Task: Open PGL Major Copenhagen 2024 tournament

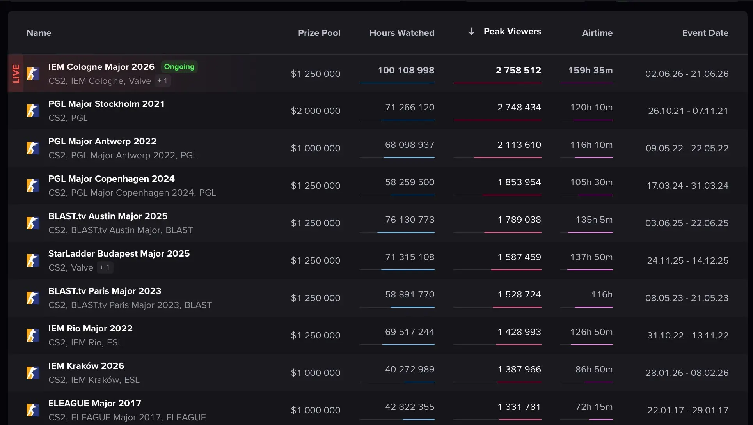Action: (112, 179)
